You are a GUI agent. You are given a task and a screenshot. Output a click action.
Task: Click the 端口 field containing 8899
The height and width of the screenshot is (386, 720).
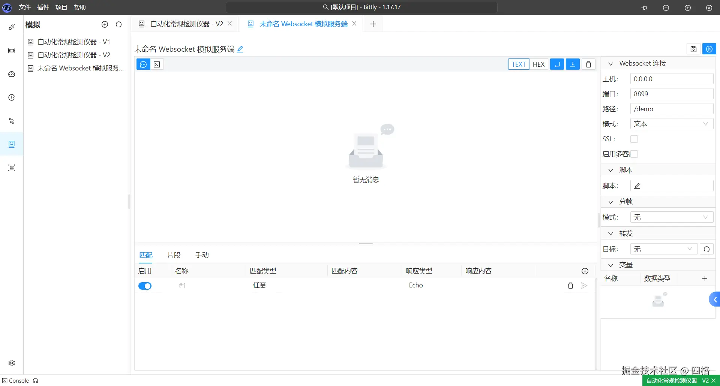(x=672, y=94)
